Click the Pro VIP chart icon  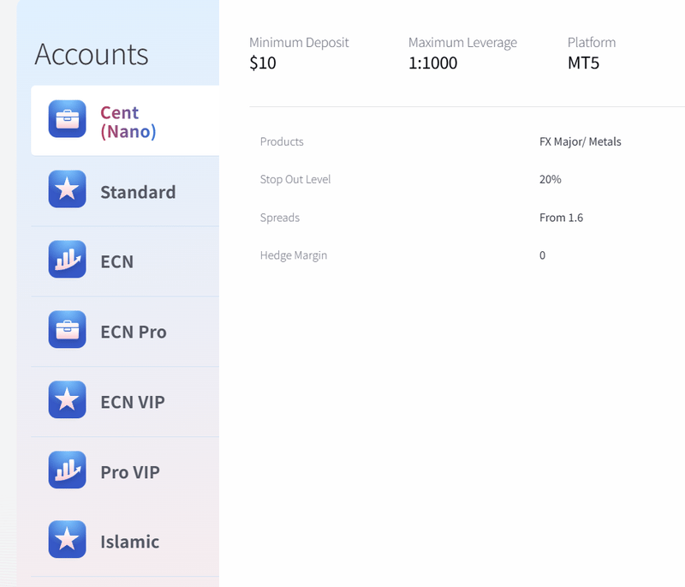[x=68, y=470]
